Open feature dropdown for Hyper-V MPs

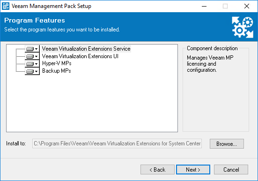pyautogui.click(x=32, y=64)
